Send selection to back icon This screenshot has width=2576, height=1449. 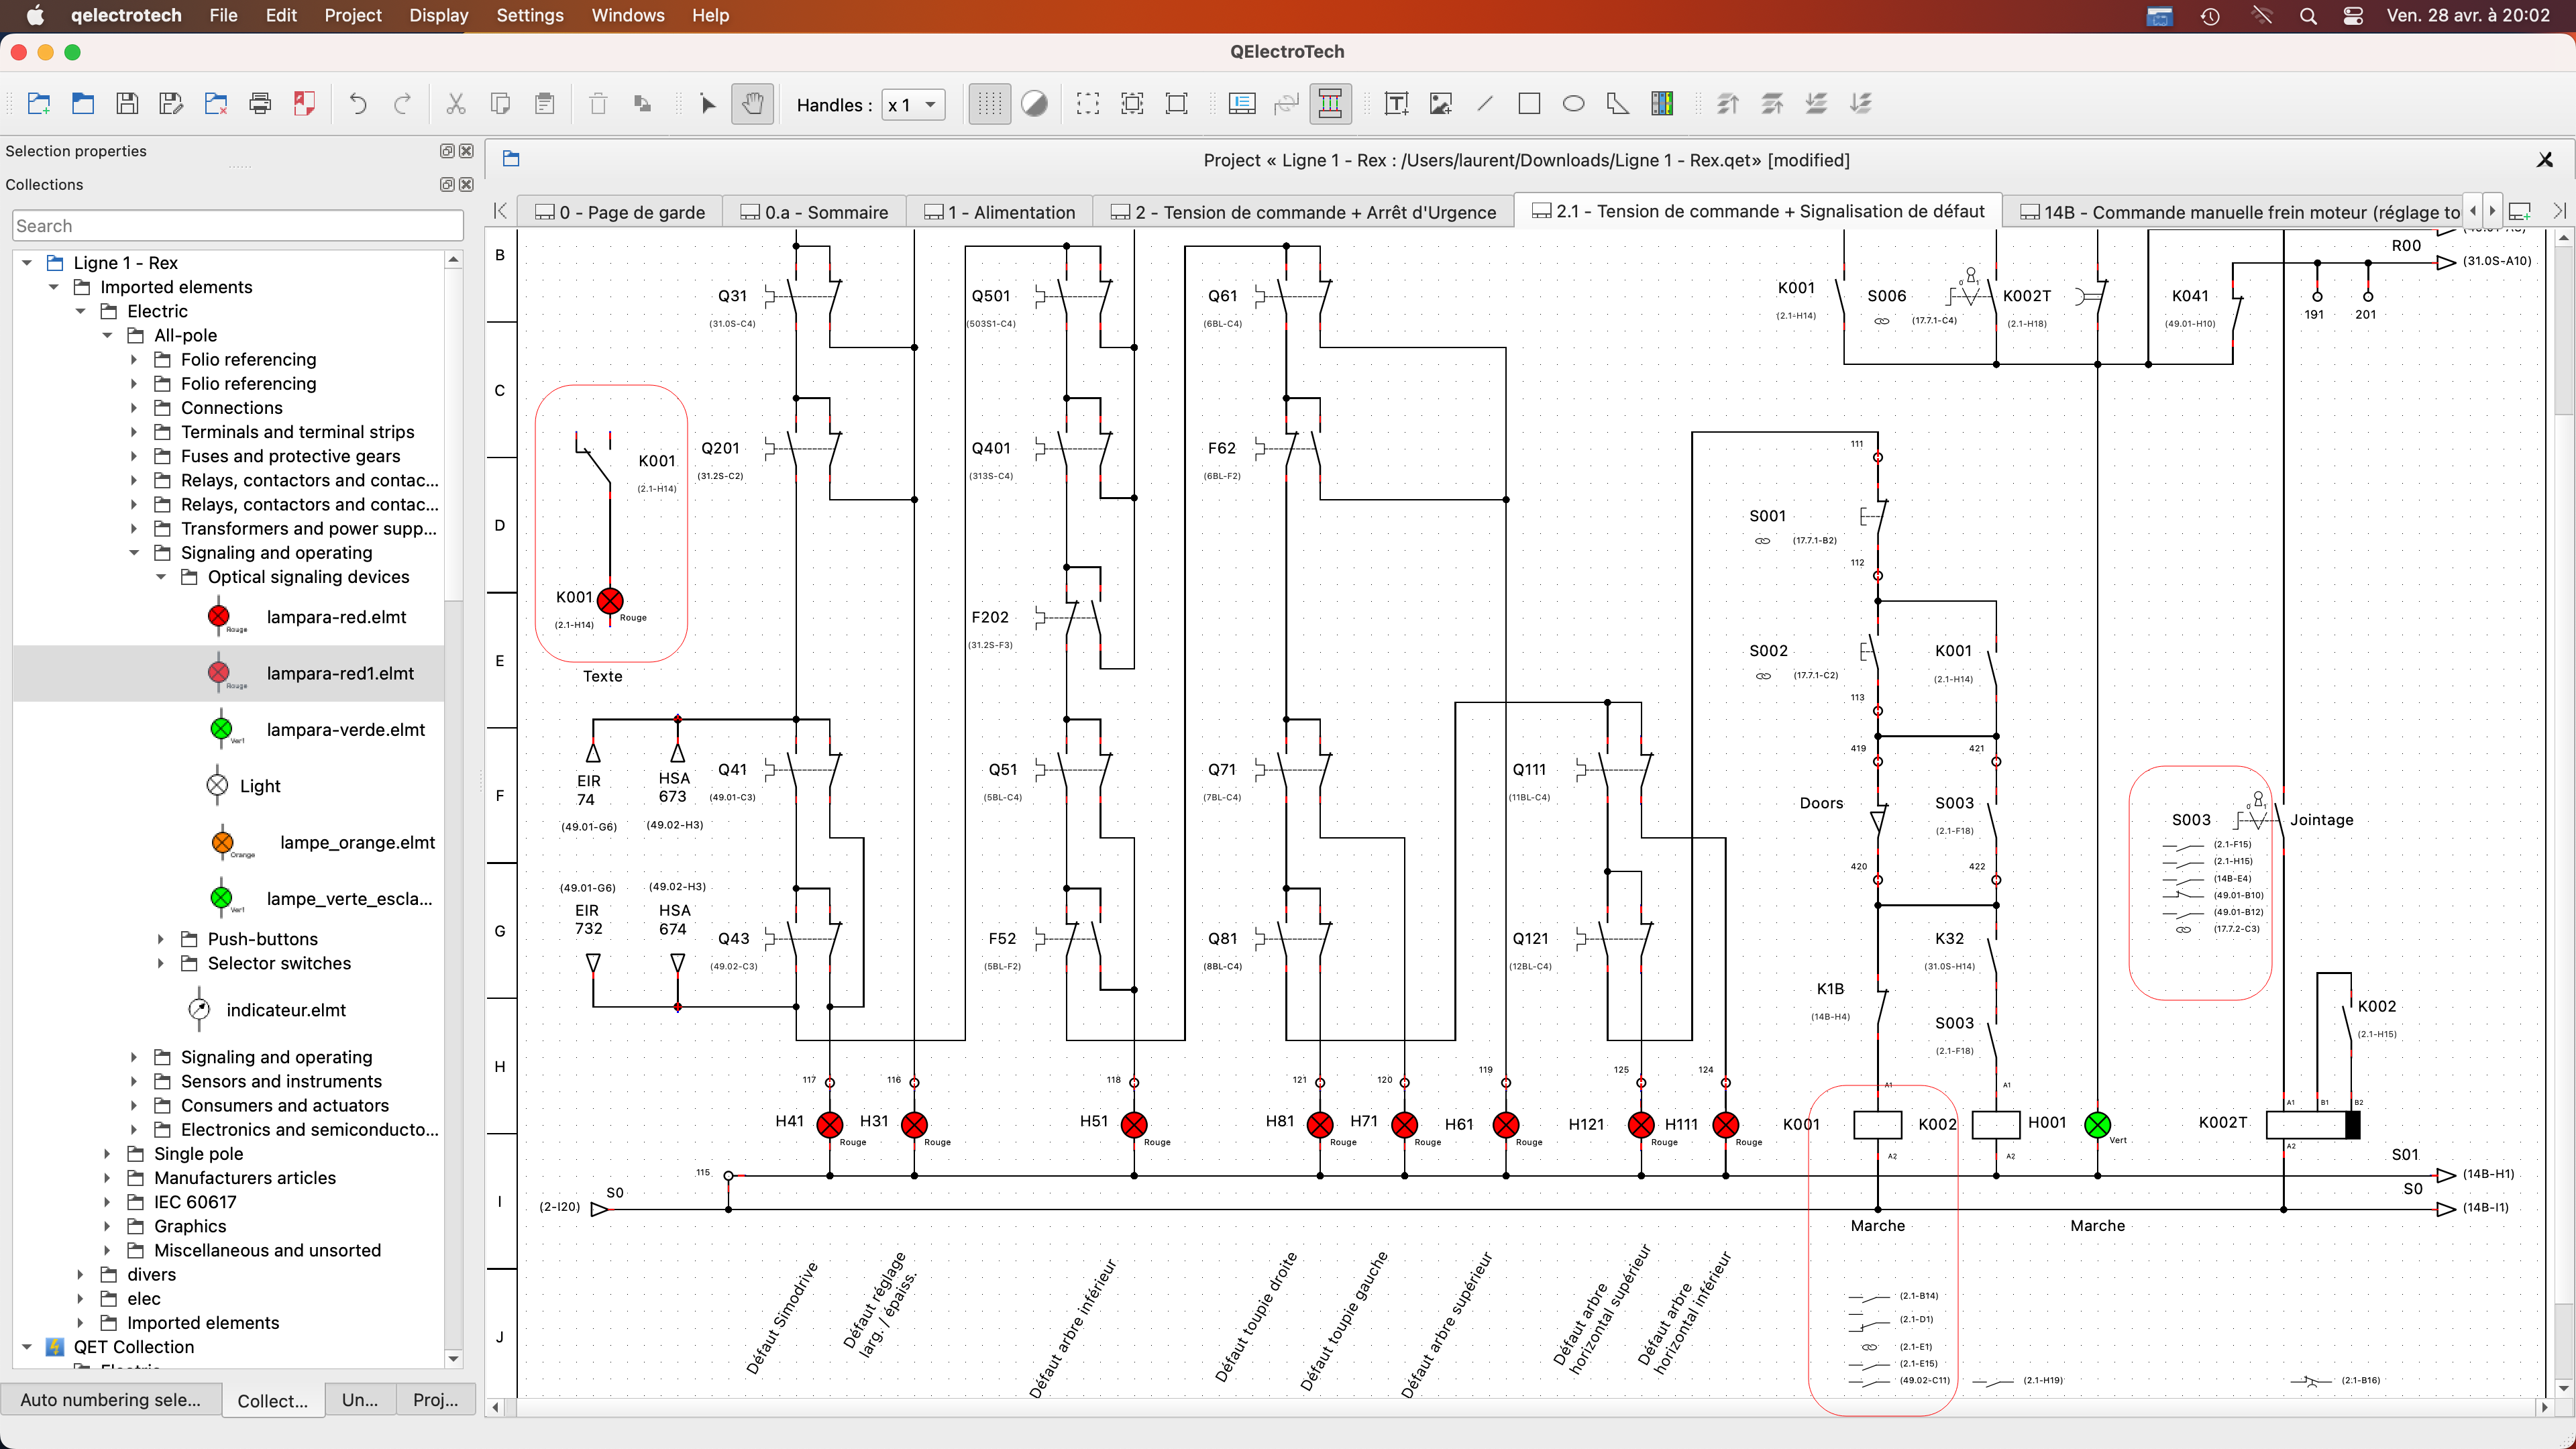point(1860,104)
